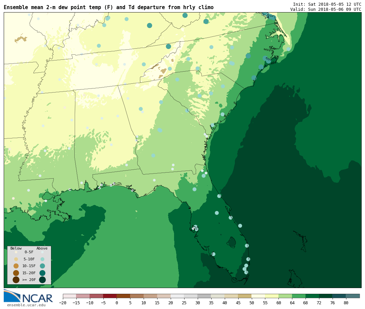Pick the colorbar swatch between 5 and 10
Viewport: 365px width, 309px height.
coord(137,296)
